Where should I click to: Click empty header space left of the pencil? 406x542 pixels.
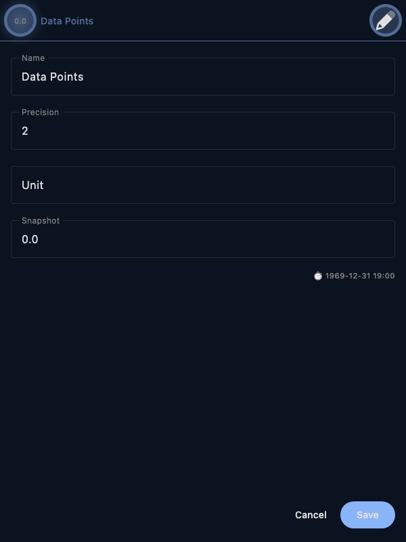[x=237, y=20]
